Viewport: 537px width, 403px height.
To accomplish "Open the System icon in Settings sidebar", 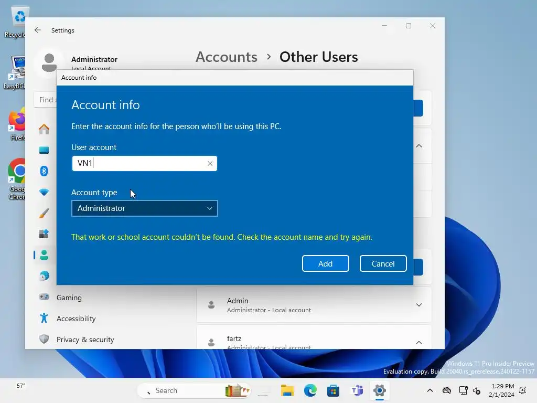I will point(44,150).
